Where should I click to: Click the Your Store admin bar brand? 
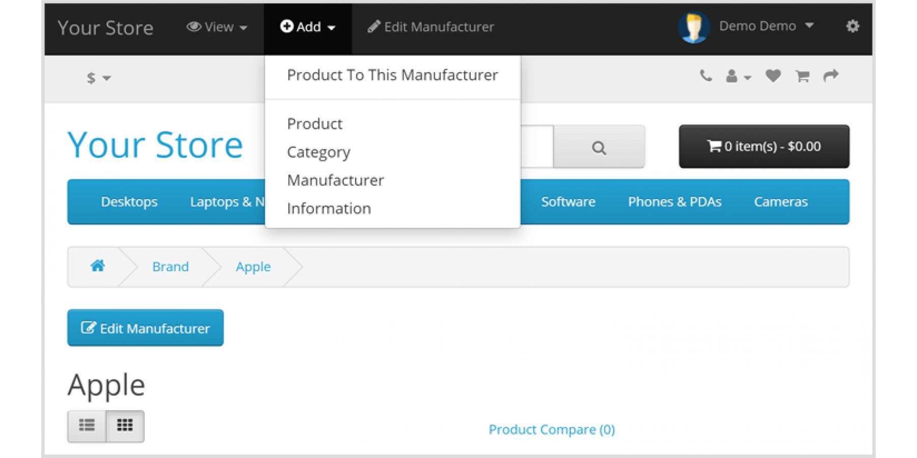click(105, 28)
